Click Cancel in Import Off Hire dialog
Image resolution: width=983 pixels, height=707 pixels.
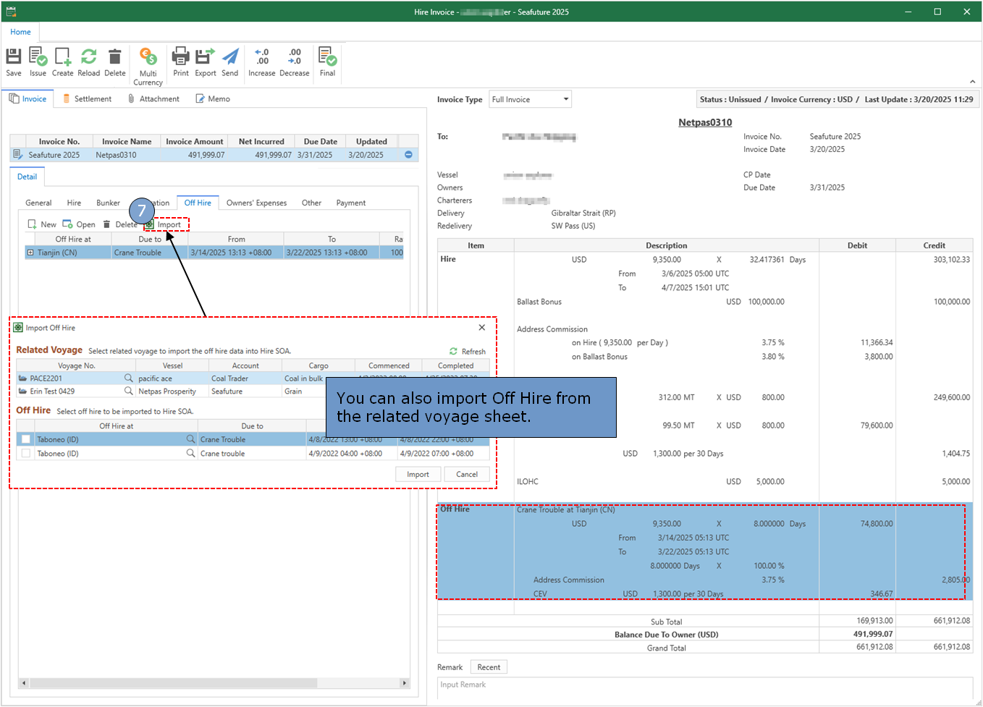click(466, 475)
